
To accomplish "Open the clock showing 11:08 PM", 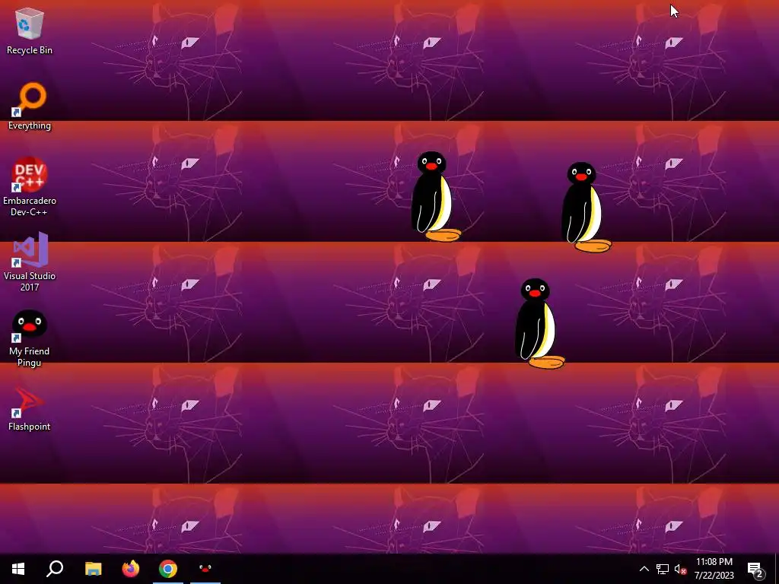I will pos(714,569).
